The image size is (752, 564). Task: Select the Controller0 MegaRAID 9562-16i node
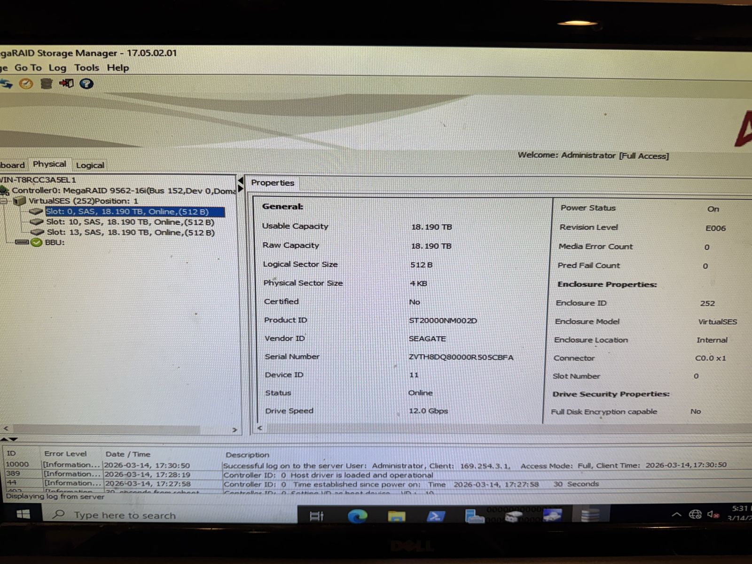(124, 190)
